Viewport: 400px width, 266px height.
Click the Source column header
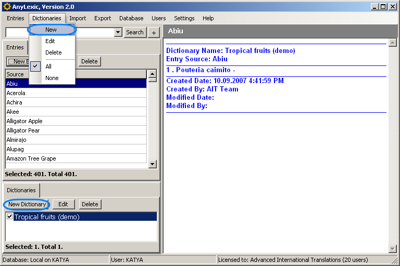[16, 74]
